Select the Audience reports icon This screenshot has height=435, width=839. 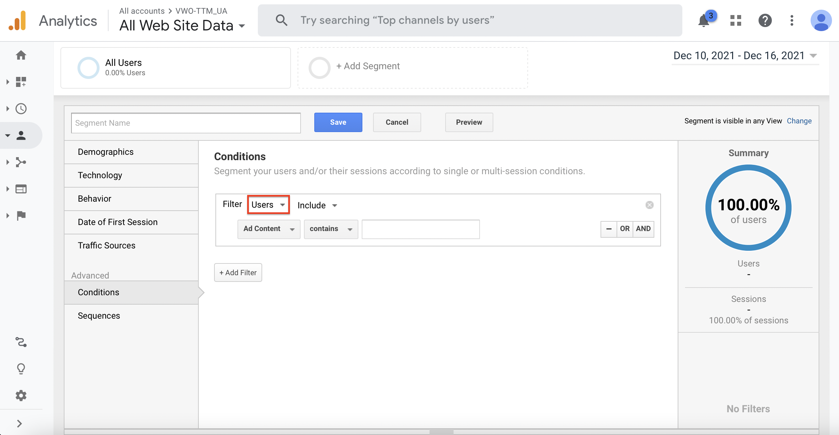tap(21, 135)
